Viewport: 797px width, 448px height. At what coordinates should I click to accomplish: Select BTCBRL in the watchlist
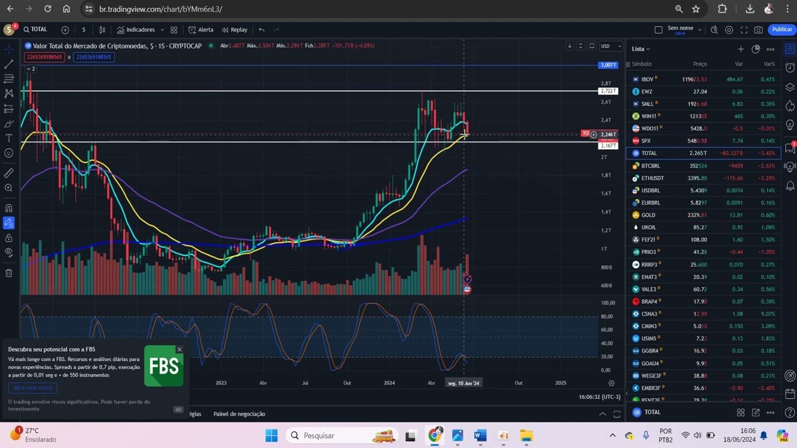point(704,166)
